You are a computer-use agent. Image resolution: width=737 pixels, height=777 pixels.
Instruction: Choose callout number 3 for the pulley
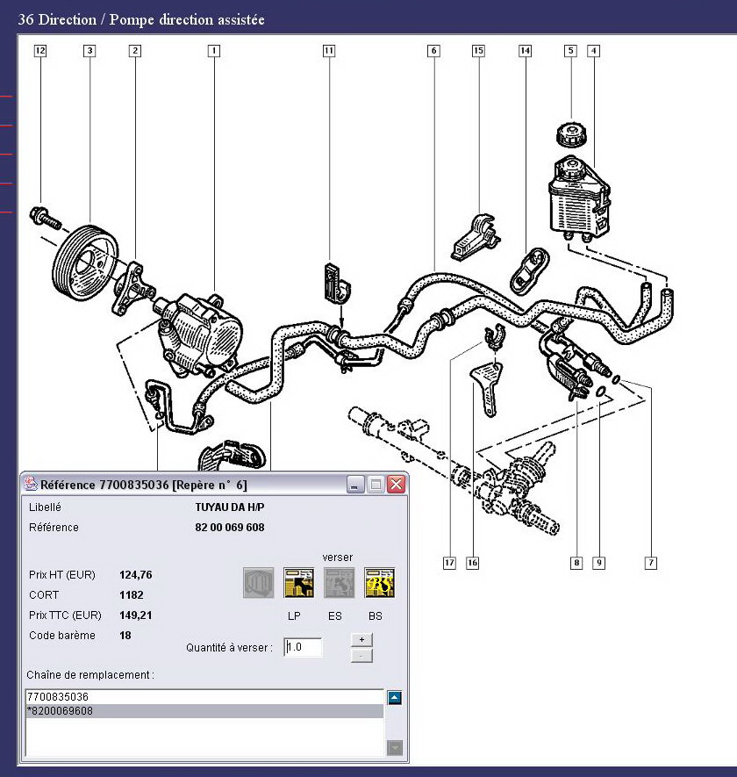click(89, 51)
